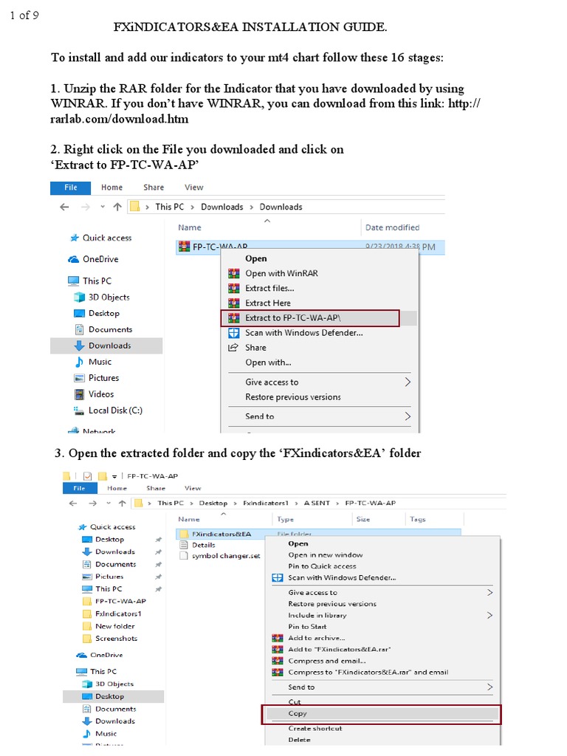Choose Extract Here from the context menu
Screen dimensions: 567x756
pyautogui.click(x=267, y=303)
